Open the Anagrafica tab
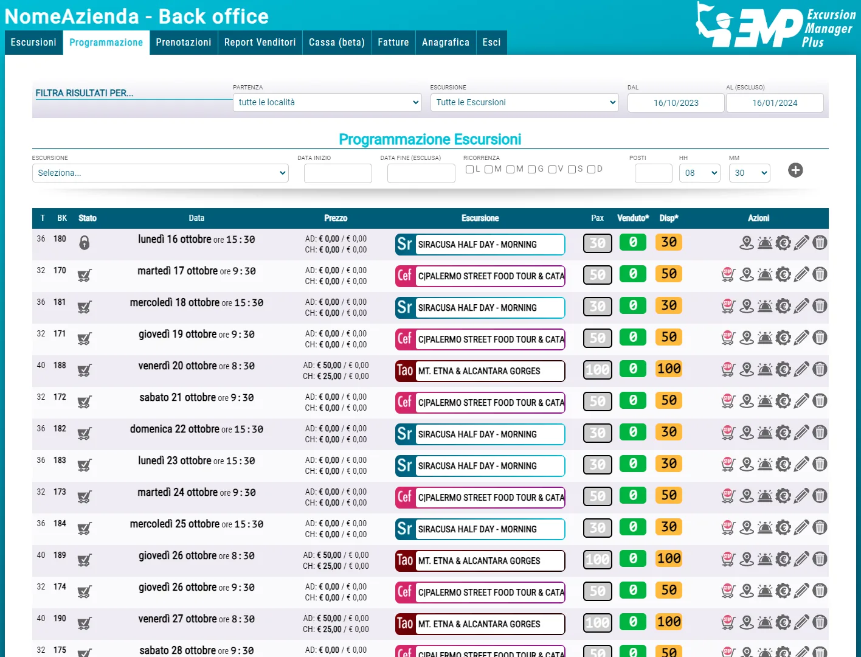The image size is (861, 657). point(446,43)
